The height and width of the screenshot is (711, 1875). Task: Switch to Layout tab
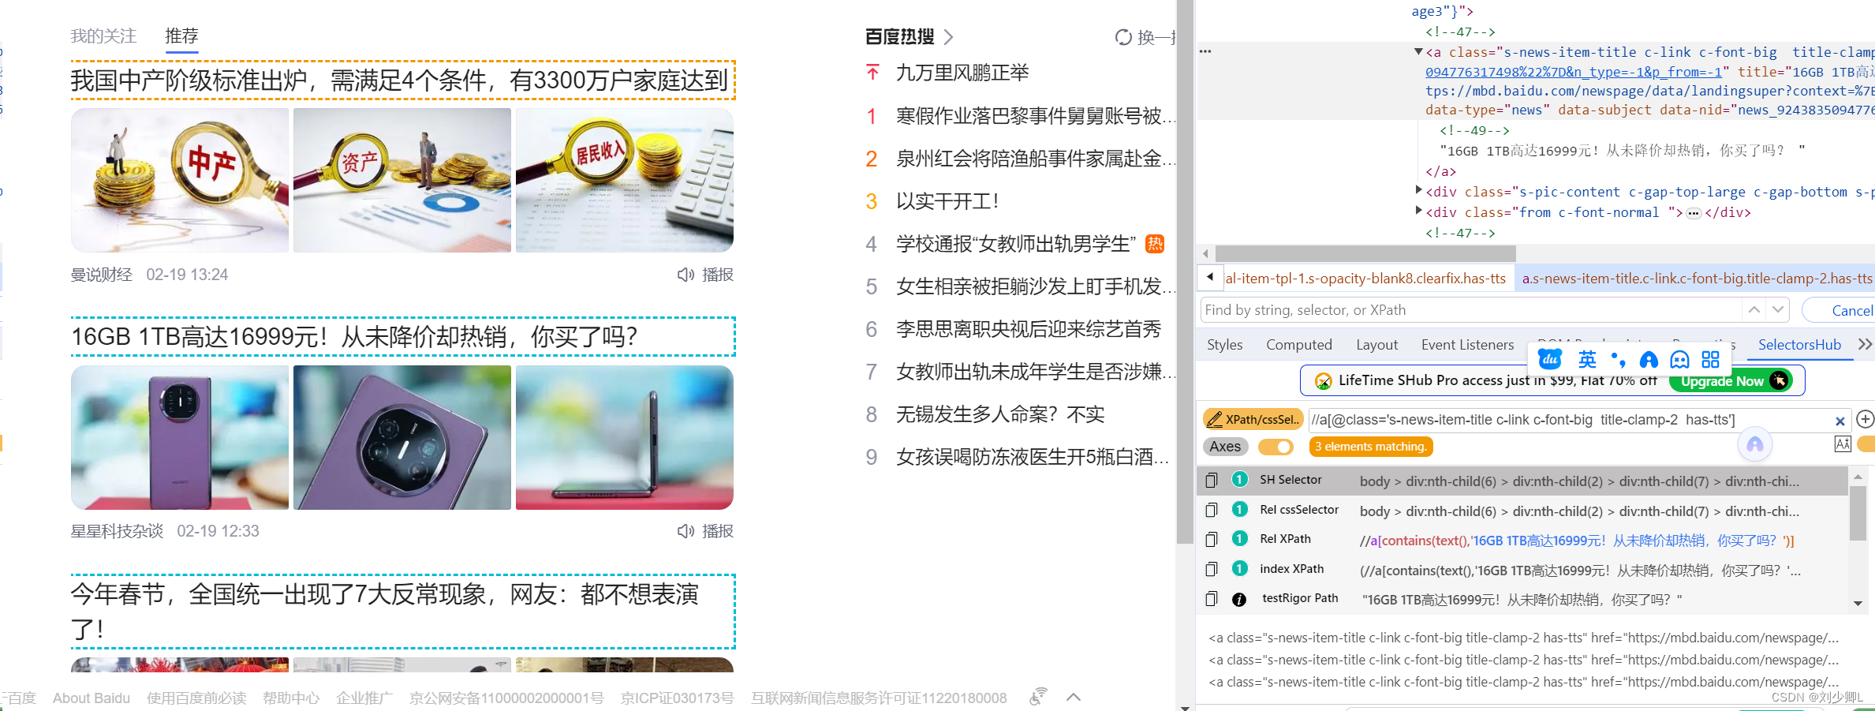tap(1376, 345)
